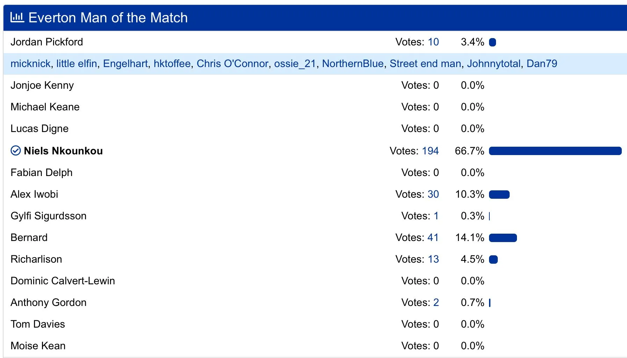This screenshot has width=627, height=358.
Task: Open Niels Nkounkou's 194 votes count
Action: 430,151
